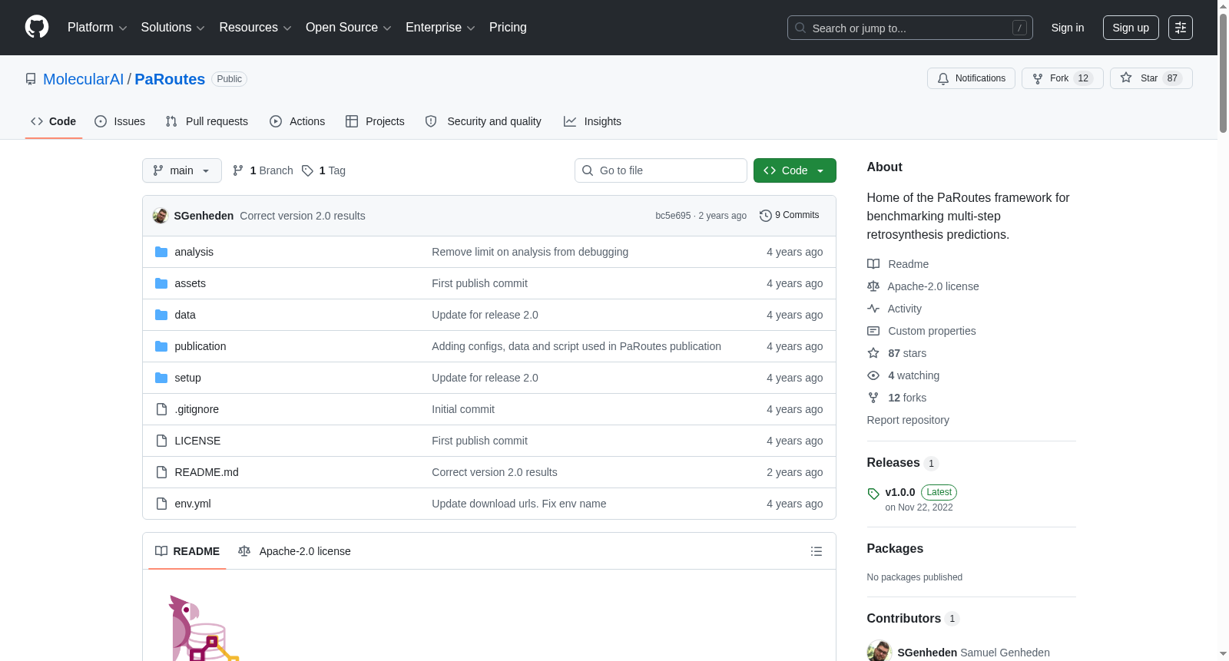Screen dimensions: 1229x661
Task: Expand the Open Source menu
Action: pos(349,28)
